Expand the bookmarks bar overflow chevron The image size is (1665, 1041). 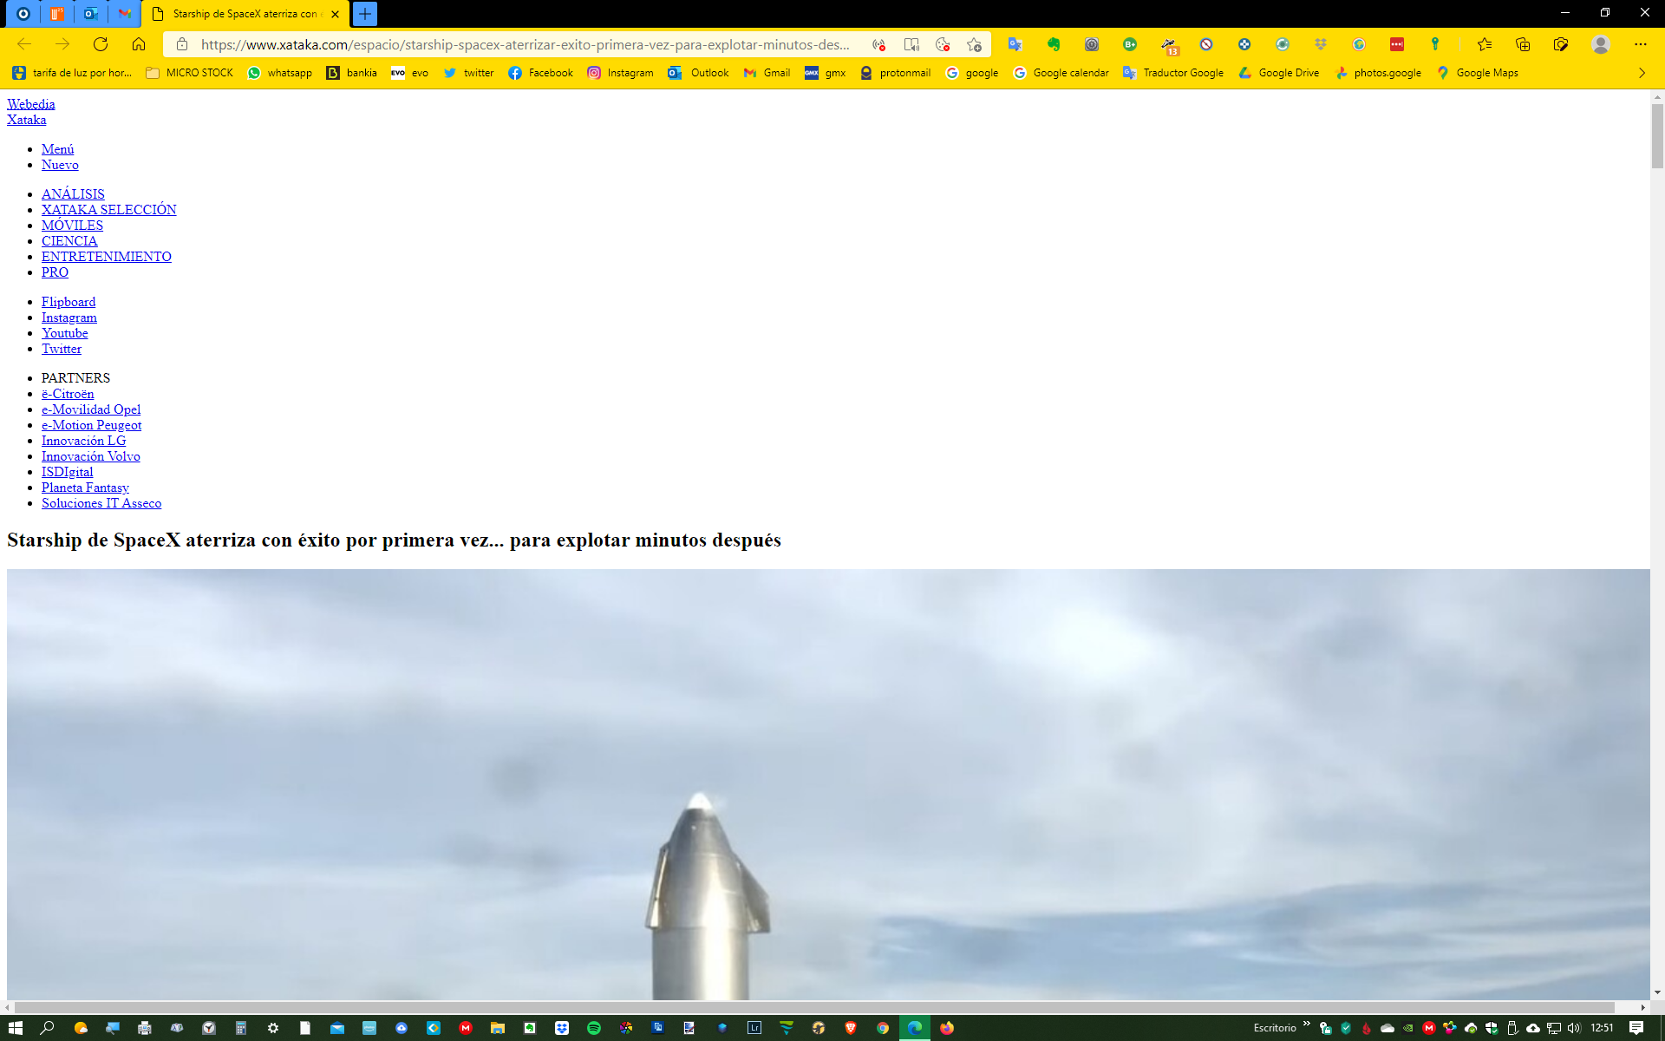[1642, 73]
